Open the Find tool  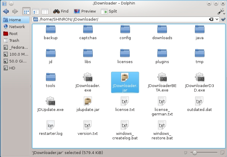(x=61, y=11)
